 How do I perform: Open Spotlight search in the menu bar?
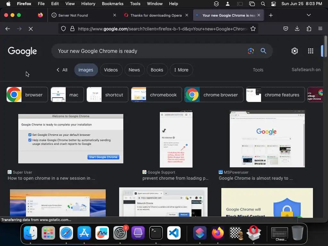(x=263, y=4)
